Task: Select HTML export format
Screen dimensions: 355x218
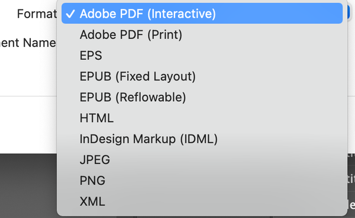Action: click(x=202, y=118)
